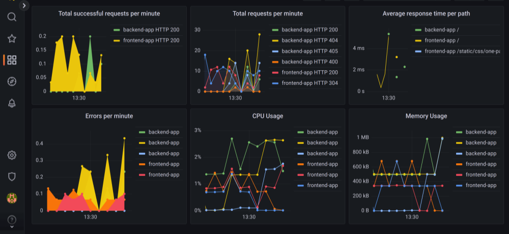Open color picker for frontend-app HTTP 200 in Total successful requests
Screen dimensions: 509x234
click(117, 41)
